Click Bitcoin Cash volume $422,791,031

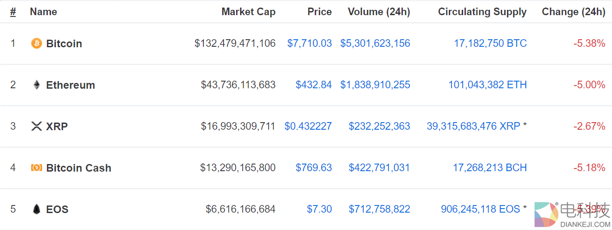379,168
